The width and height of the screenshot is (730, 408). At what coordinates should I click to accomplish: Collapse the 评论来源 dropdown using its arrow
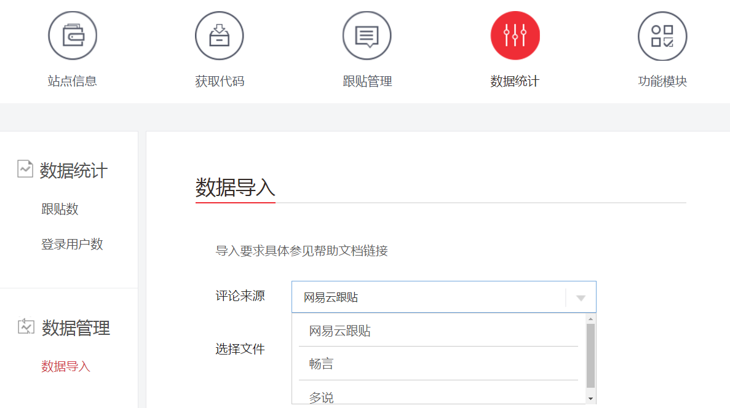(x=581, y=298)
